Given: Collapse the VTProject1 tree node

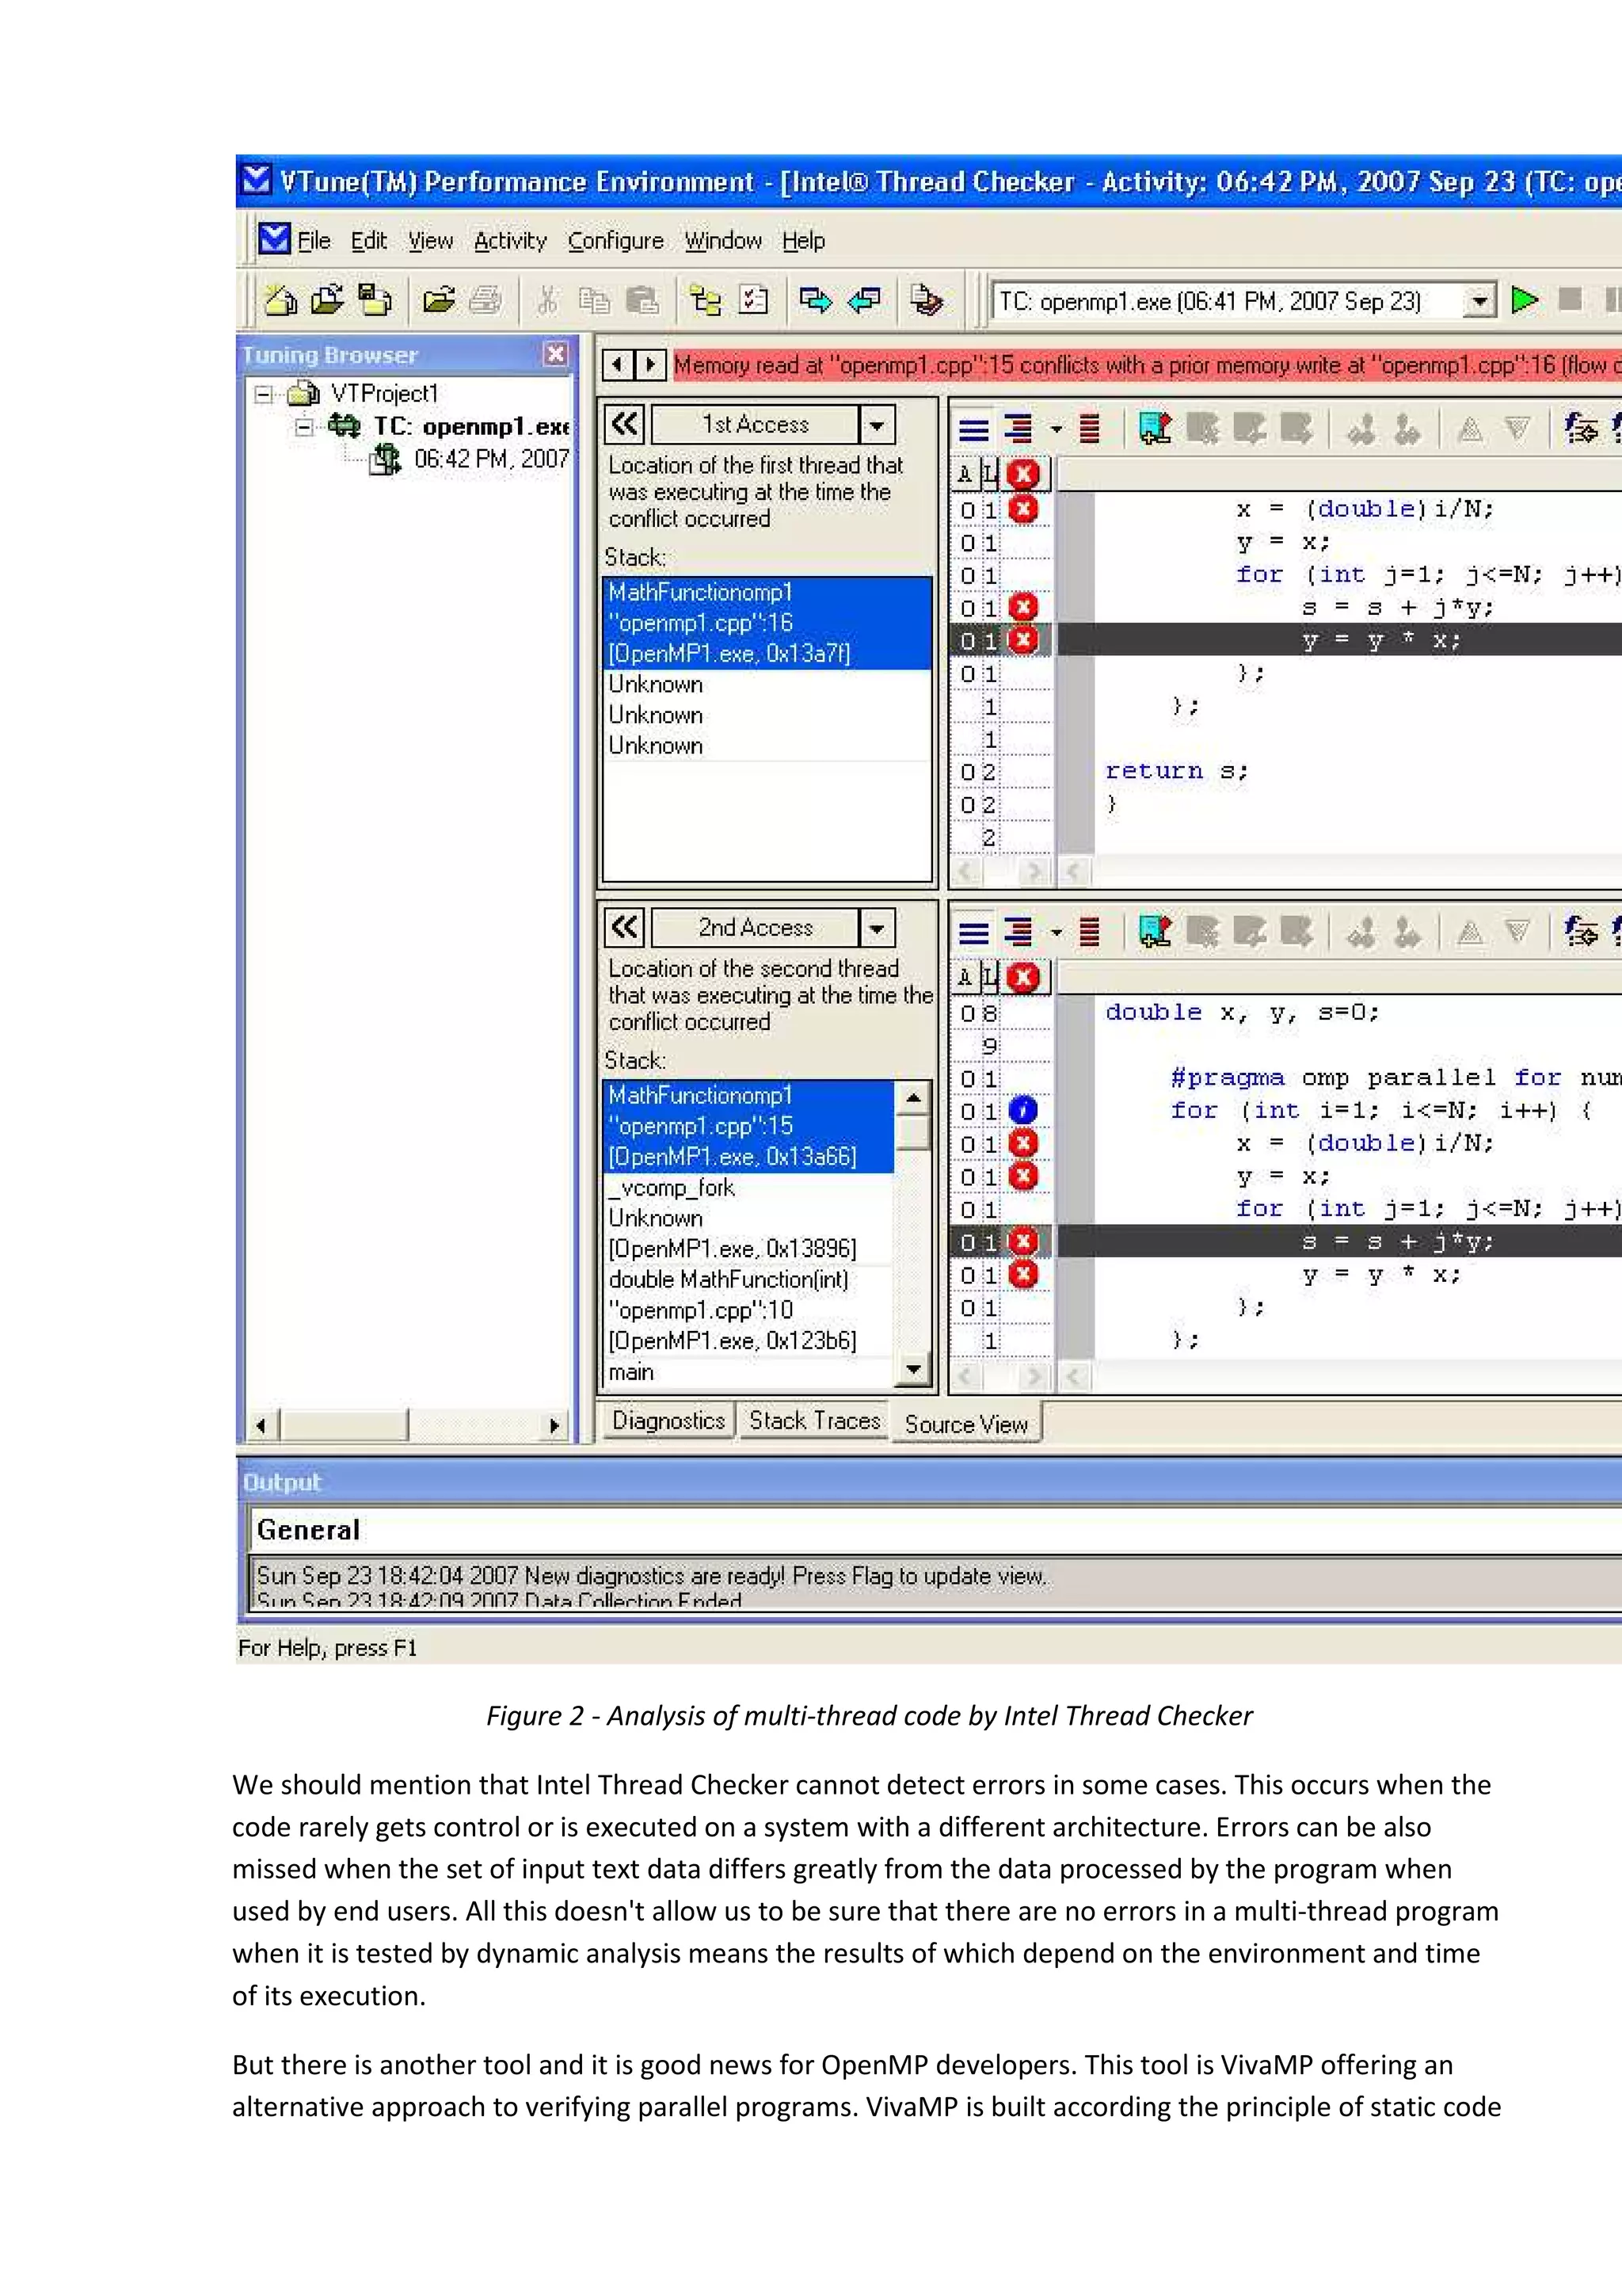Looking at the screenshot, I should point(264,394).
